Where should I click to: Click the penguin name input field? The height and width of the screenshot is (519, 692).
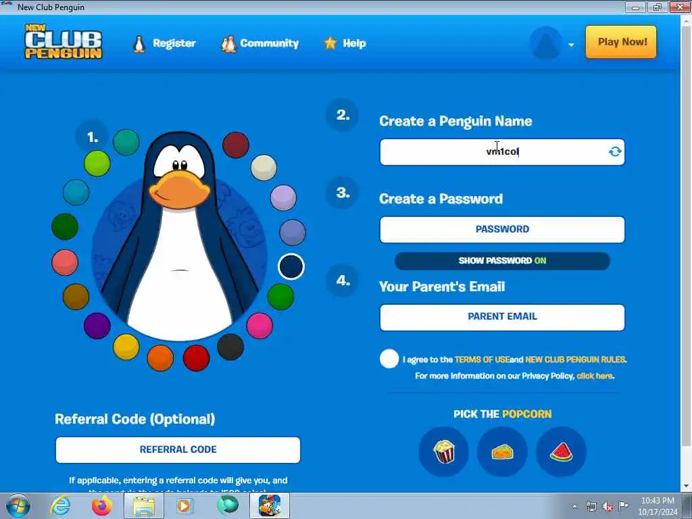502,152
